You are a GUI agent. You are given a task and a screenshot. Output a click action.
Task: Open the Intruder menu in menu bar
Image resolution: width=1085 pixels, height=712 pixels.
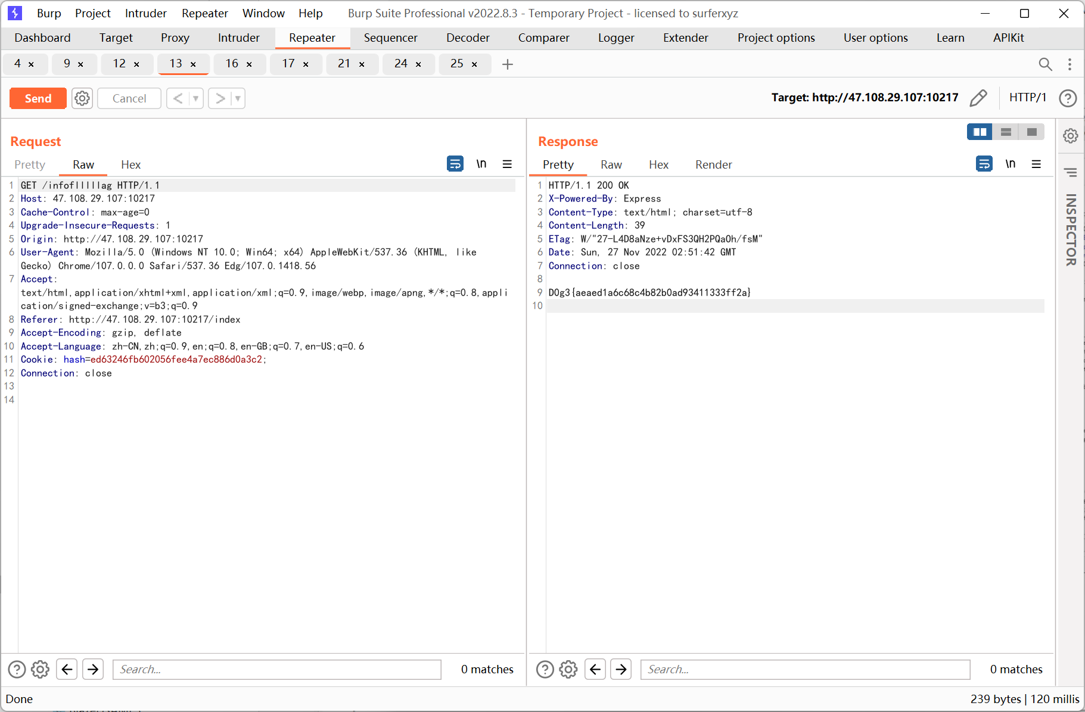coord(146,13)
